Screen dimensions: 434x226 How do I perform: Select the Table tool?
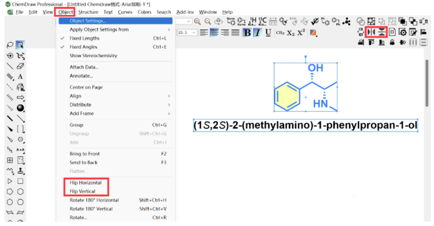click(x=10, y=160)
